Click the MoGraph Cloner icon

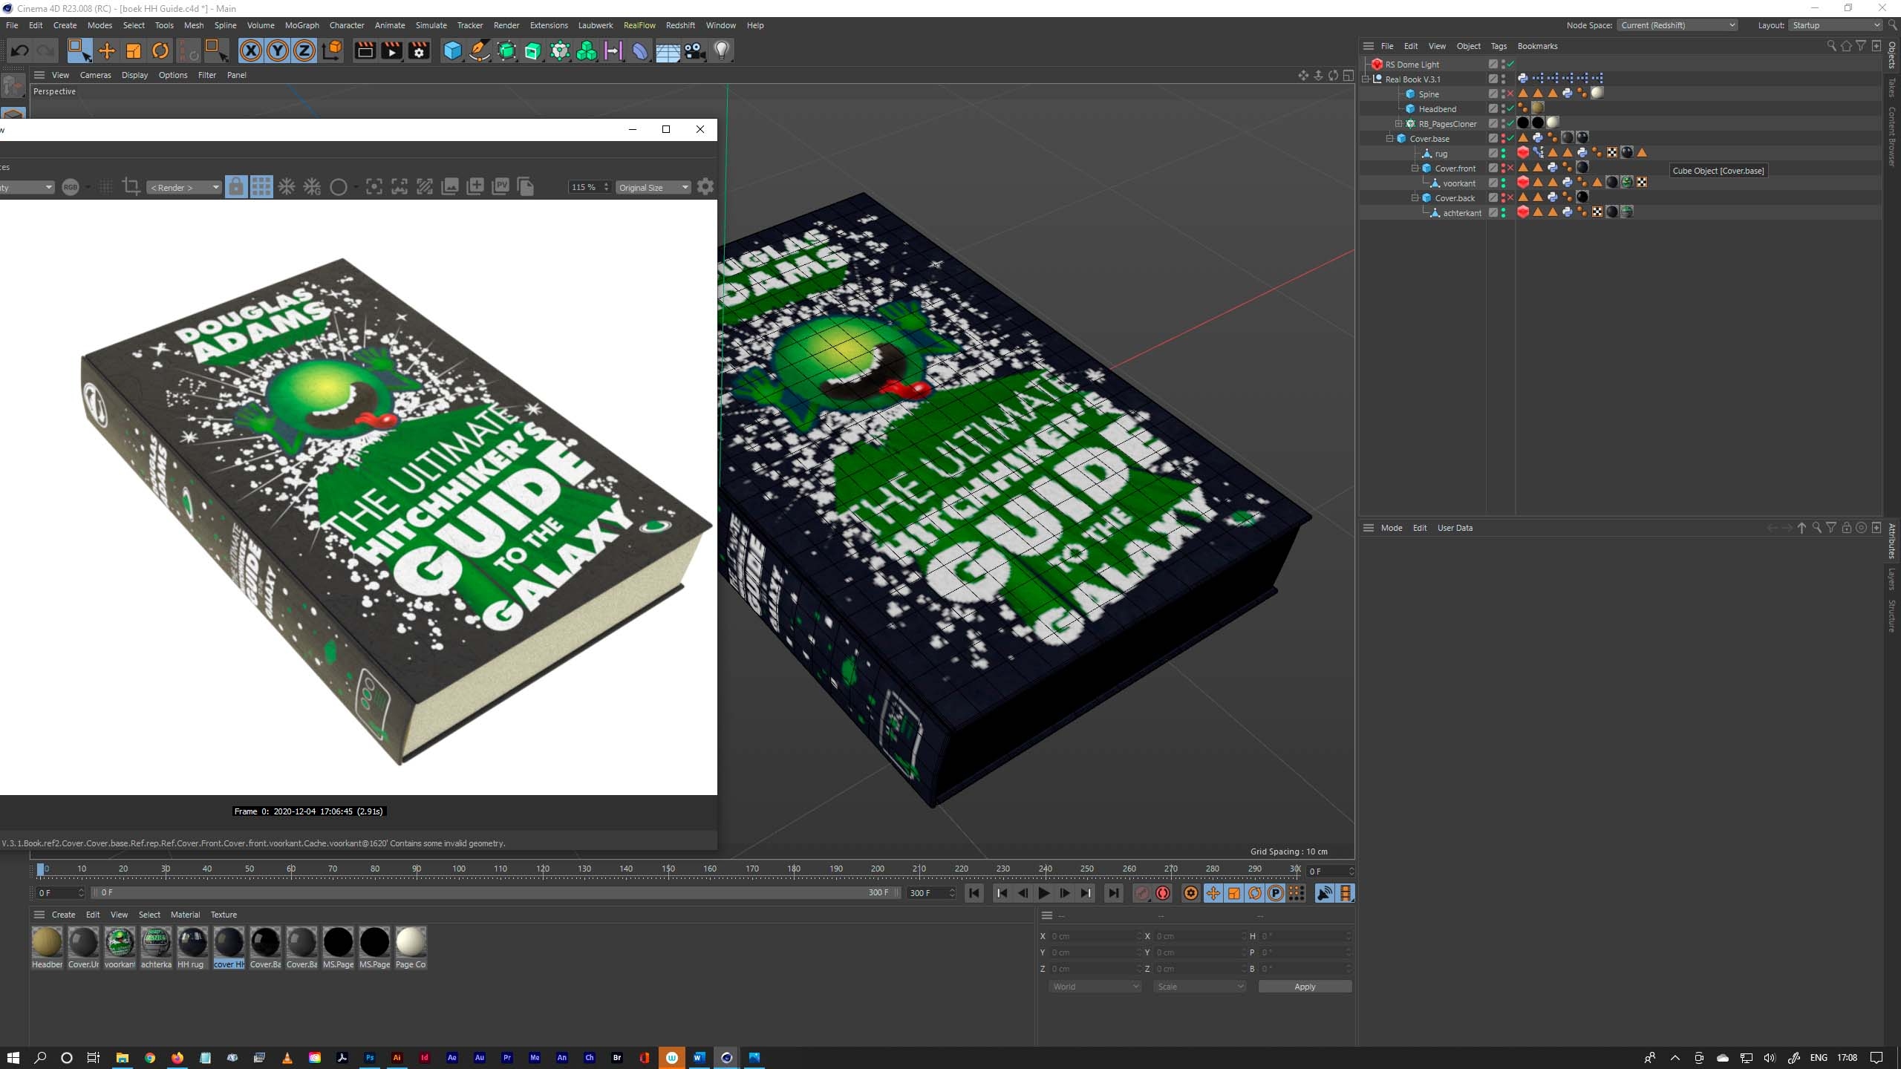coord(560,50)
